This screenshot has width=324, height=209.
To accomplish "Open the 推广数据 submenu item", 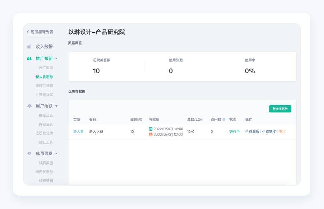I will [x=46, y=68].
